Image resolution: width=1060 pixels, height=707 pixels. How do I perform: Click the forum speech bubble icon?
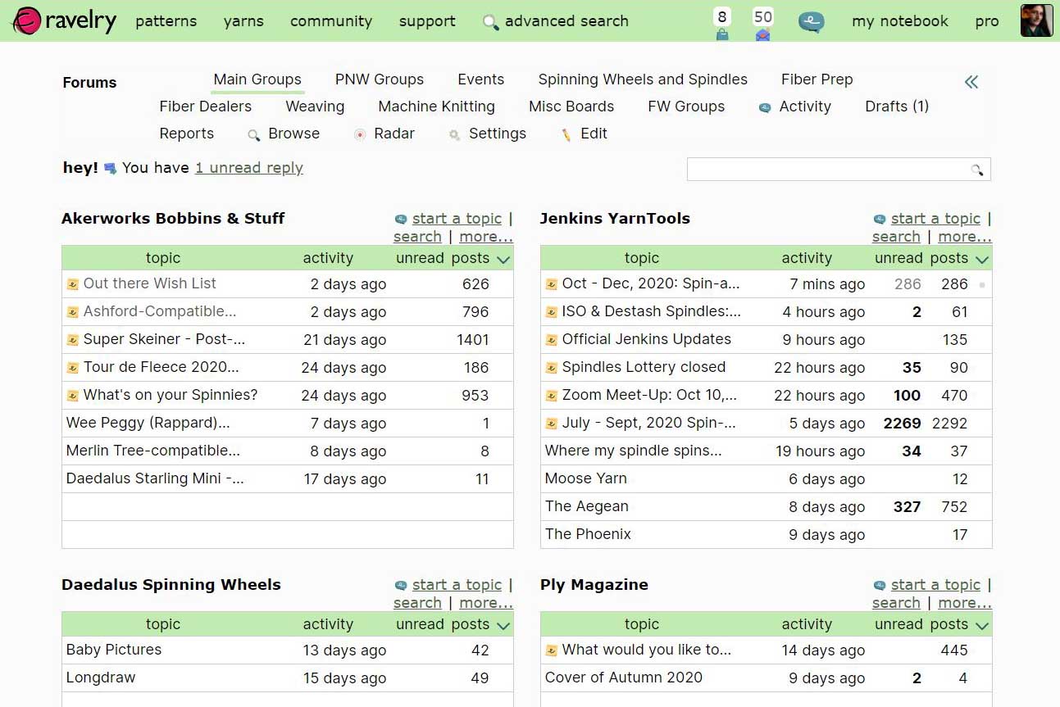click(x=811, y=22)
